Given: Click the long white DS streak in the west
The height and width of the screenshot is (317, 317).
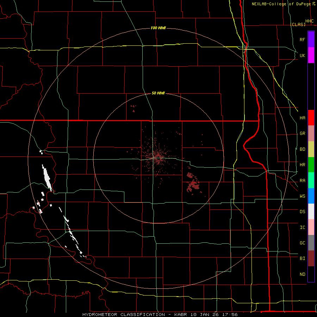Looking at the screenshot, I should (x=47, y=178).
